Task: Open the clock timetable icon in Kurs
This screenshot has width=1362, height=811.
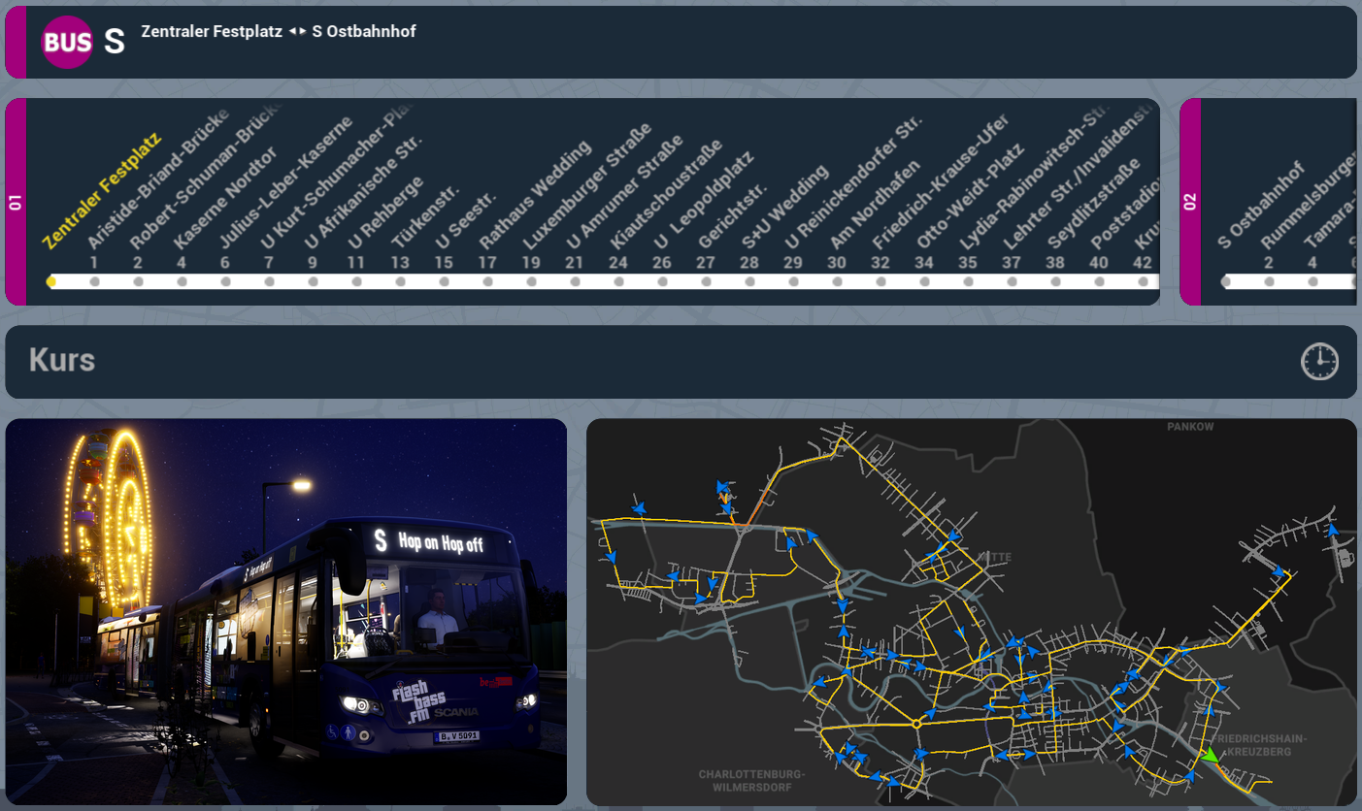Action: tap(1319, 362)
